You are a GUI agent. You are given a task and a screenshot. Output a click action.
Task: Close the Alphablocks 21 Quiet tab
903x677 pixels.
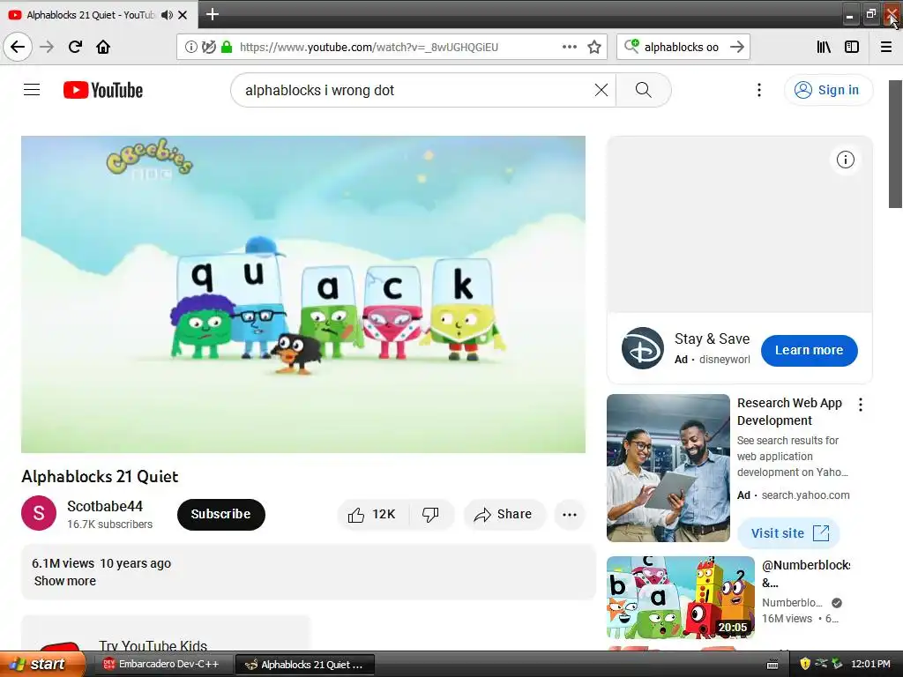tap(183, 15)
